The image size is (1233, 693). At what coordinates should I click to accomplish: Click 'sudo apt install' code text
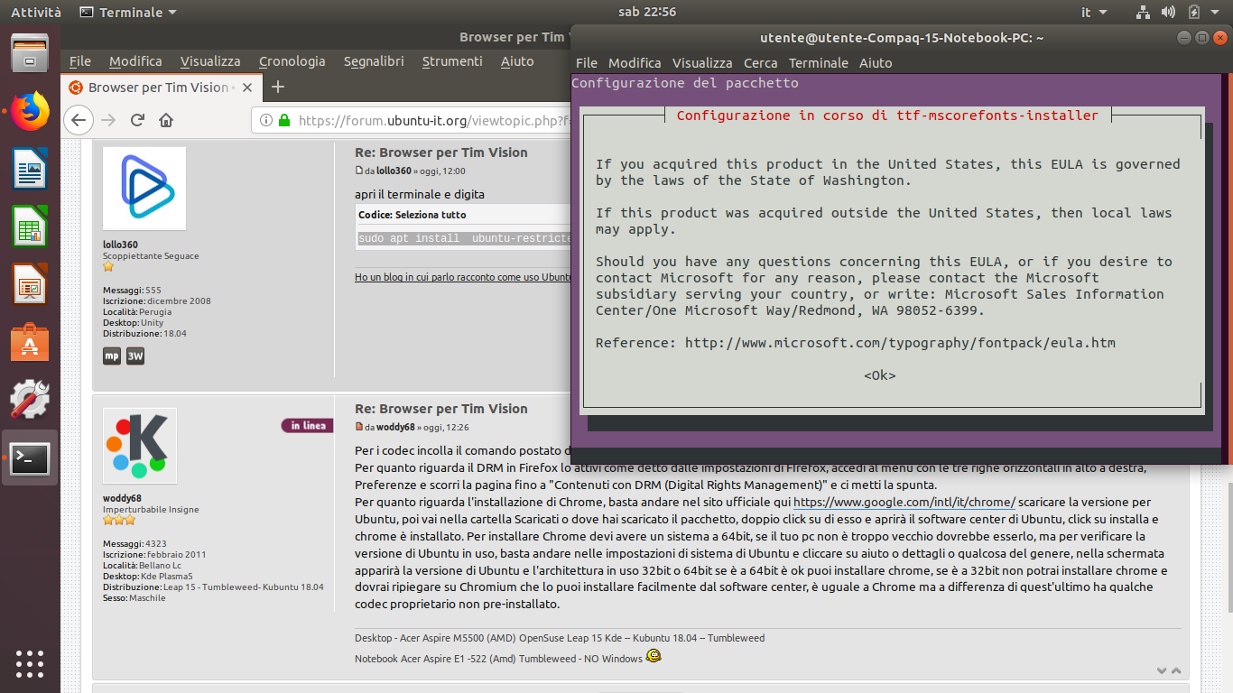click(x=465, y=238)
